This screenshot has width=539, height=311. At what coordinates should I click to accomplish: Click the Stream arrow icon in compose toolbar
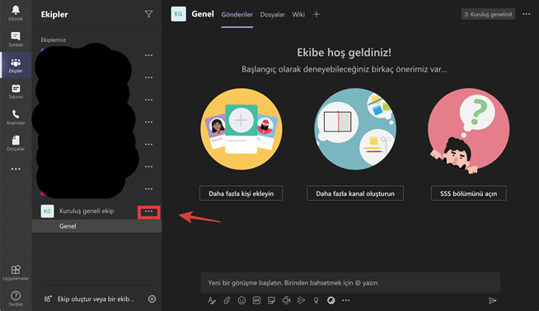click(301, 300)
